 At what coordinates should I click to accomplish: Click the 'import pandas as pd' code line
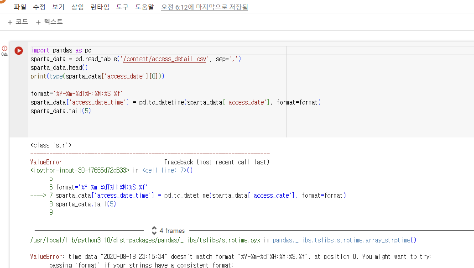tap(61, 50)
